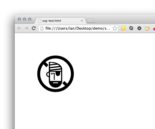Viewport: 155px width, 129px height.
Task: Open the pufferfish extension icon
Action: tap(147, 28)
